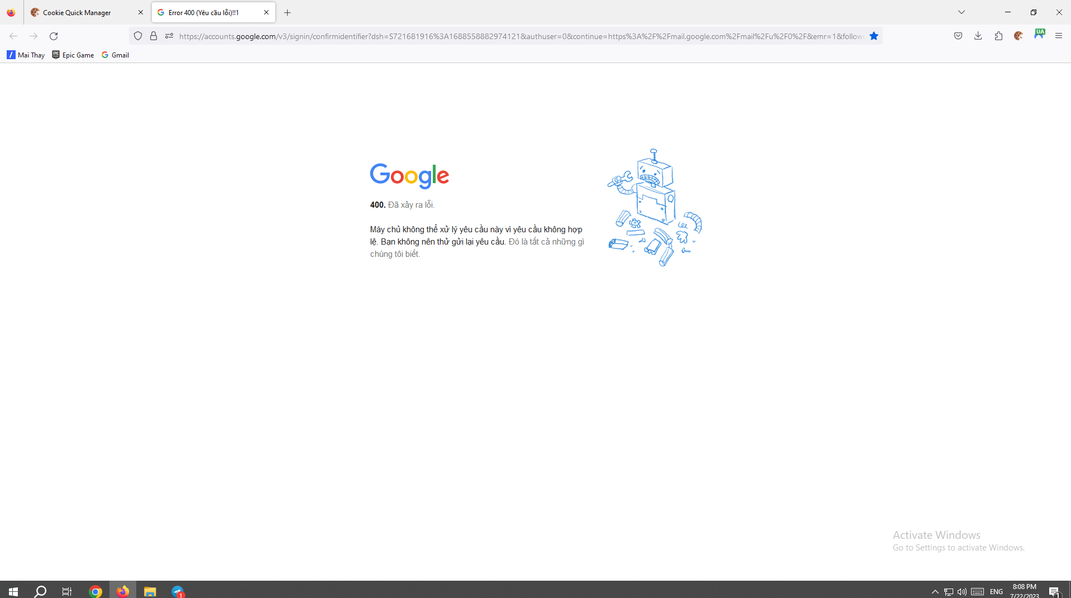Open a new tab with plus button
This screenshot has width=1071, height=598.
[x=288, y=12]
